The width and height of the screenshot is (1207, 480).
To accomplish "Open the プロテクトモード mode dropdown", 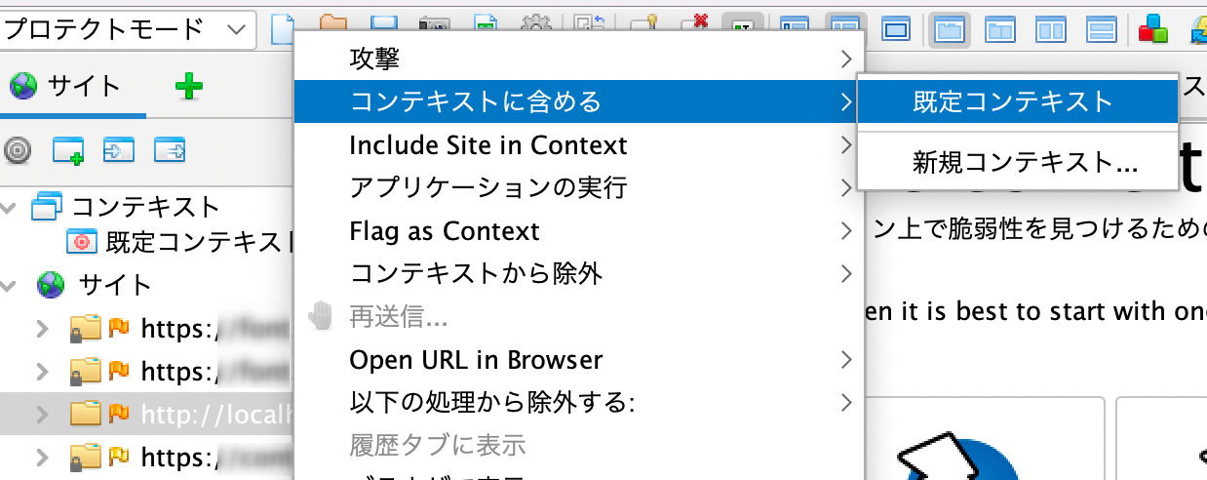I will pyautogui.click(x=128, y=29).
